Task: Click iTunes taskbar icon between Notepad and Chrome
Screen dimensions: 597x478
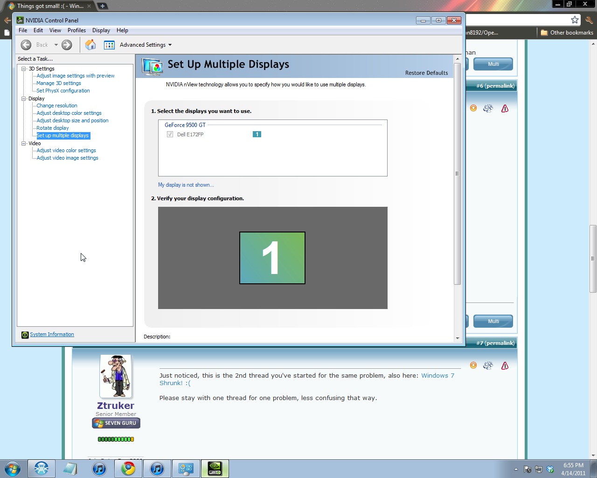Action: click(99, 469)
